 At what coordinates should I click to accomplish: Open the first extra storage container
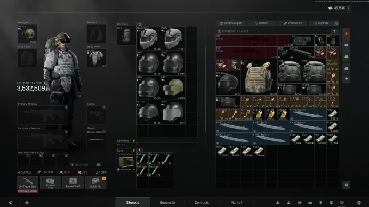point(347,45)
